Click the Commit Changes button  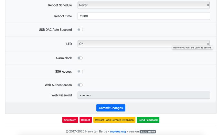(111, 108)
